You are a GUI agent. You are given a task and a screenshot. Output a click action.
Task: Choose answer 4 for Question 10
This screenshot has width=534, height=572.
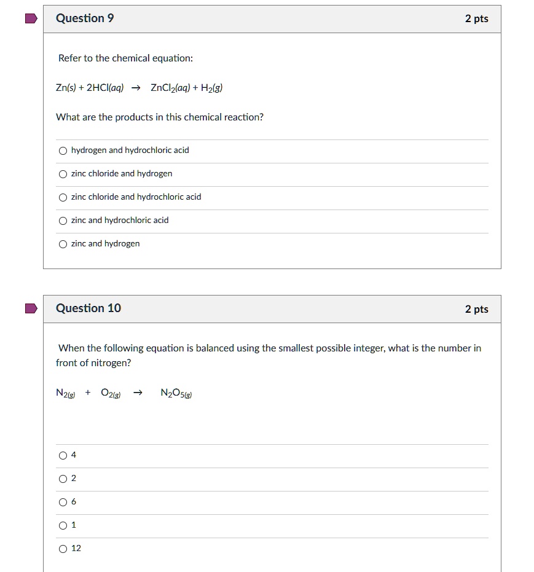tap(63, 455)
